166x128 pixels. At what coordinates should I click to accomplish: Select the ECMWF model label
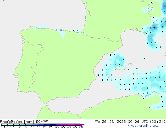42,121
